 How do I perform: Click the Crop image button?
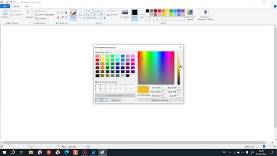click(41, 11)
